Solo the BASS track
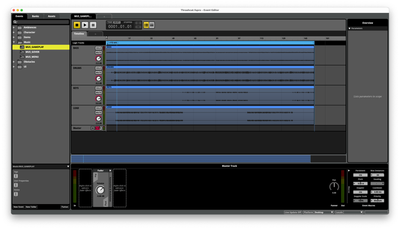This screenshot has width=400, height=229. point(98,48)
